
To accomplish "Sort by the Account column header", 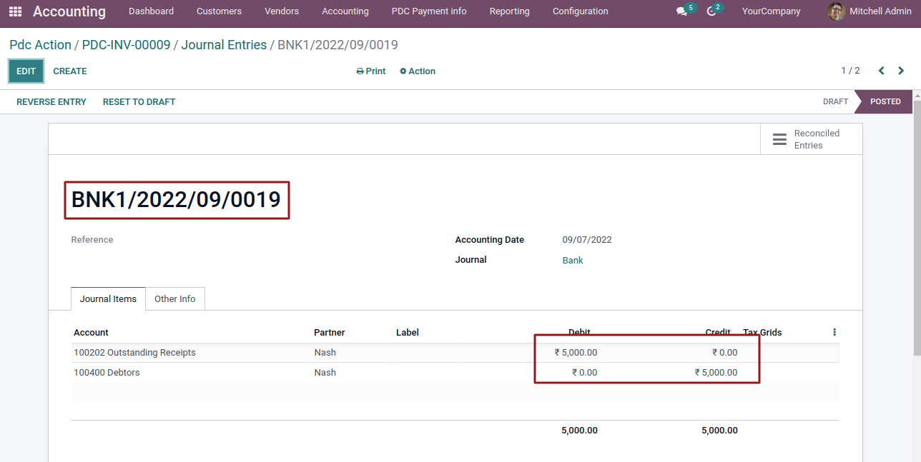I will coord(91,333).
